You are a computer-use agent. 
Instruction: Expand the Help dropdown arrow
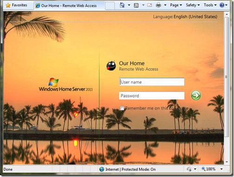tap(226, 5)
